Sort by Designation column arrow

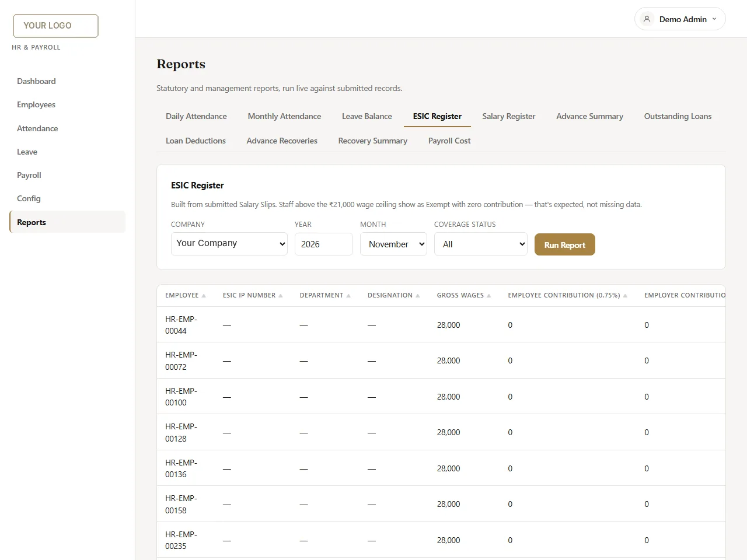coord(418,296)
